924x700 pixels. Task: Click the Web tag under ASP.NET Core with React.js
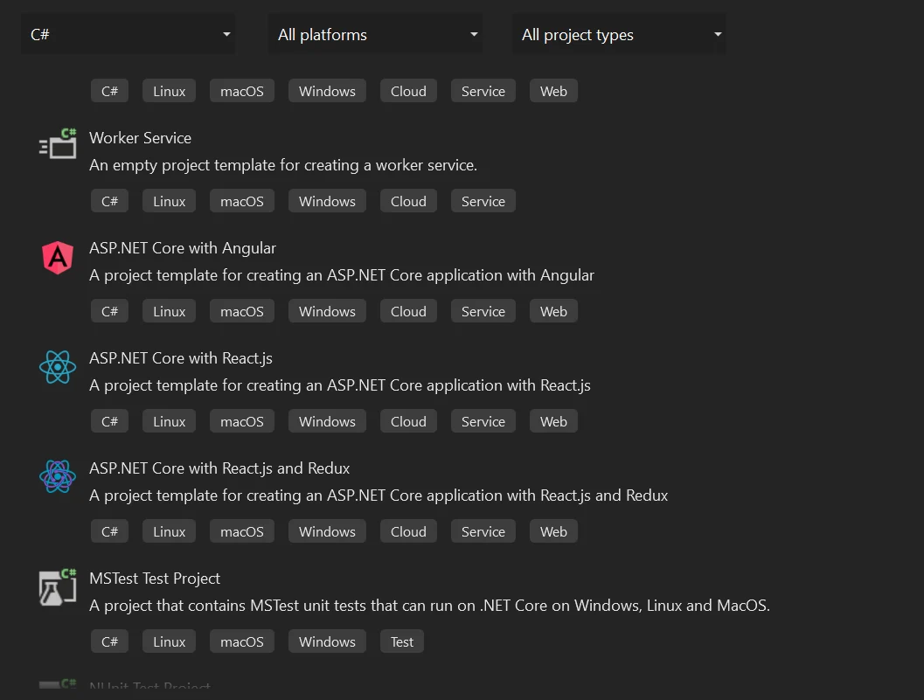pyautogui.click(x=553, y=421)
